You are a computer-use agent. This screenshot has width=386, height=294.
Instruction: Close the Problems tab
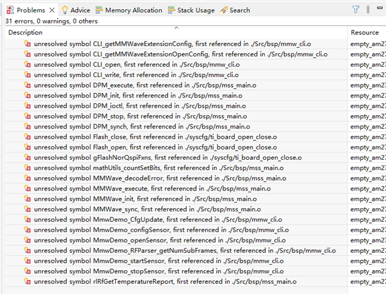pos(52,10)
